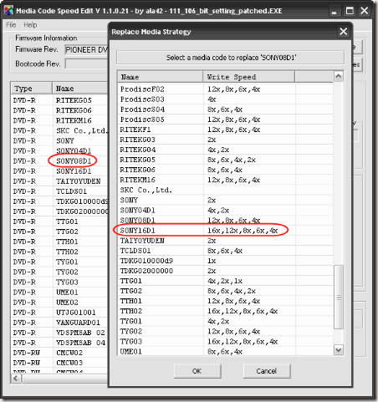Click the vertical scrollbar thumb in dialog list
This screenshot has width=378, height=402.
point(339,298)
